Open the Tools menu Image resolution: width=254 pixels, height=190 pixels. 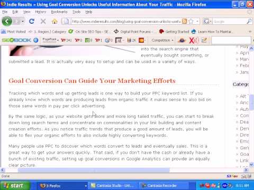pos(76,12)
